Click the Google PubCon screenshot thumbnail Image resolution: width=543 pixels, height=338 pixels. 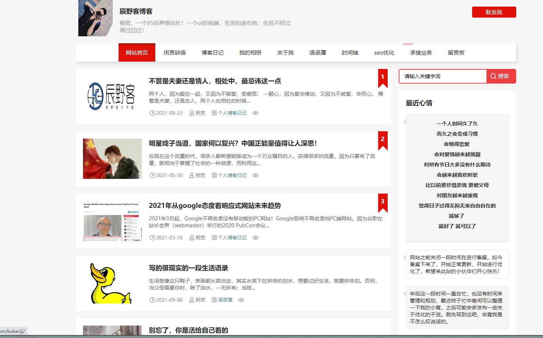point(112,221)
